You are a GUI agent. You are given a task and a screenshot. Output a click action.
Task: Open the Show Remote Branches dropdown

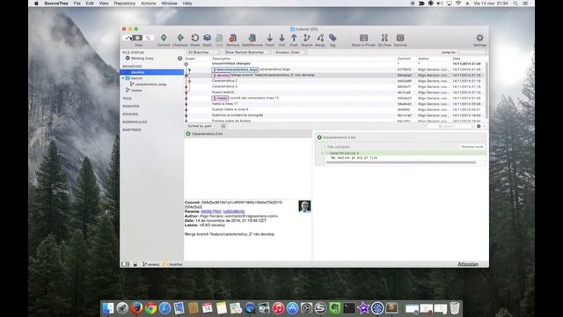246,53
